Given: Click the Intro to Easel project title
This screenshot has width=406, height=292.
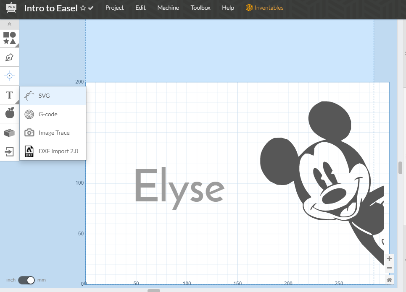Looking at the screenshot, I should pos(51,8).
